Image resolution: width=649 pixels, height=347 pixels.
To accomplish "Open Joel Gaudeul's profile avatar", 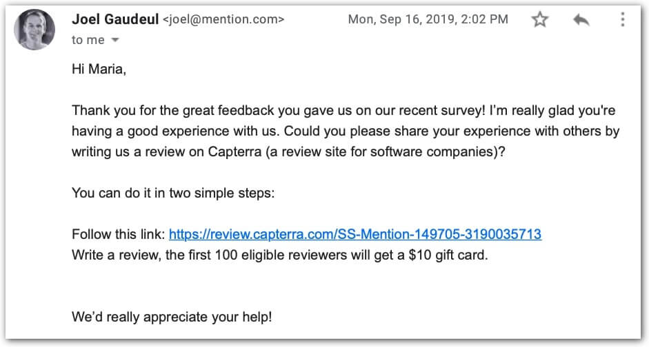I will coord(34,30).
